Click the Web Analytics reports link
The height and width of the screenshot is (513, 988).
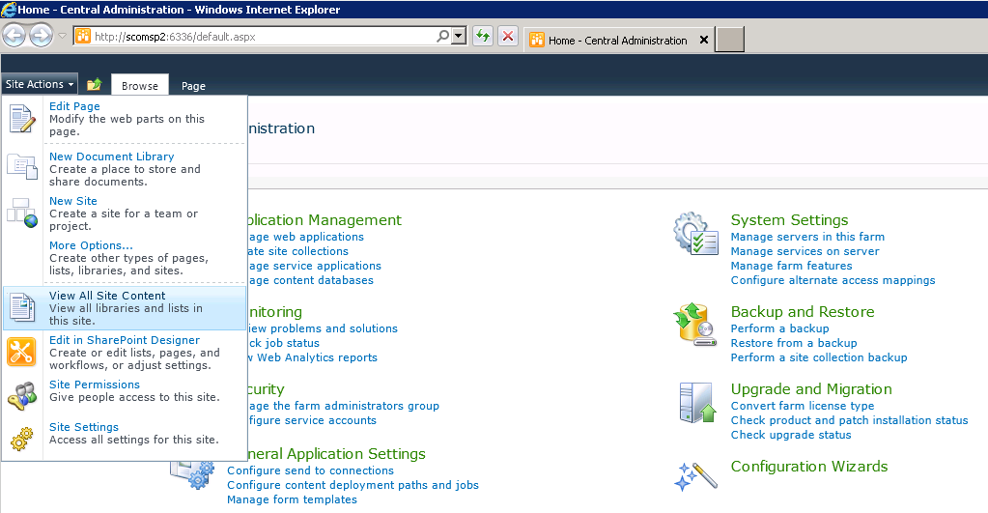(313, 357)
